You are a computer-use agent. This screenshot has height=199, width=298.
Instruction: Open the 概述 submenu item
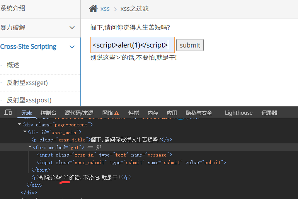pyautogui.click(x=13, y=65)
